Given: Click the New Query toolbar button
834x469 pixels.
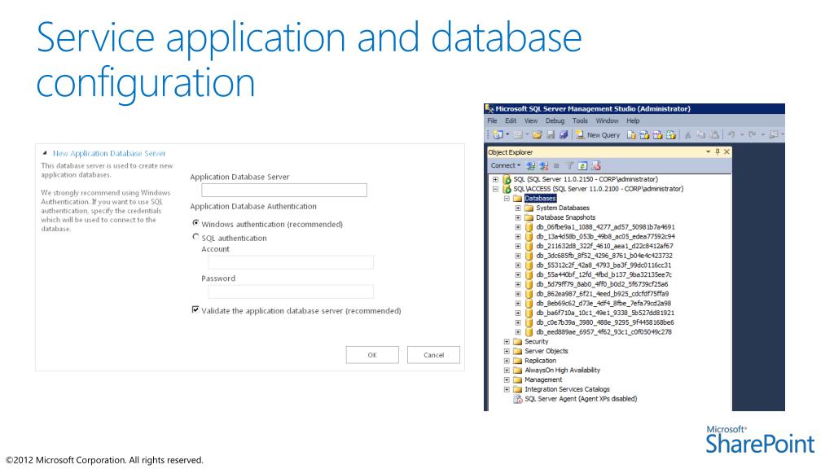Looking at the screenshot, I should [599, 135].
